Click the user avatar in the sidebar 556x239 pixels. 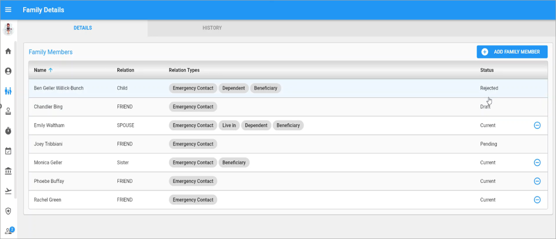point(8,30)
